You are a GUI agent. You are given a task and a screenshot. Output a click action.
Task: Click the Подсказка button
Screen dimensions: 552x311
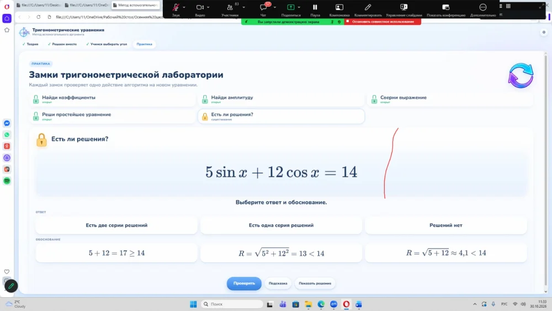[x=278, y=283]
